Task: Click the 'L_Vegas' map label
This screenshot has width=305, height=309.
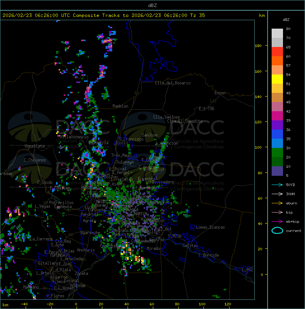Action: [43, 206]
